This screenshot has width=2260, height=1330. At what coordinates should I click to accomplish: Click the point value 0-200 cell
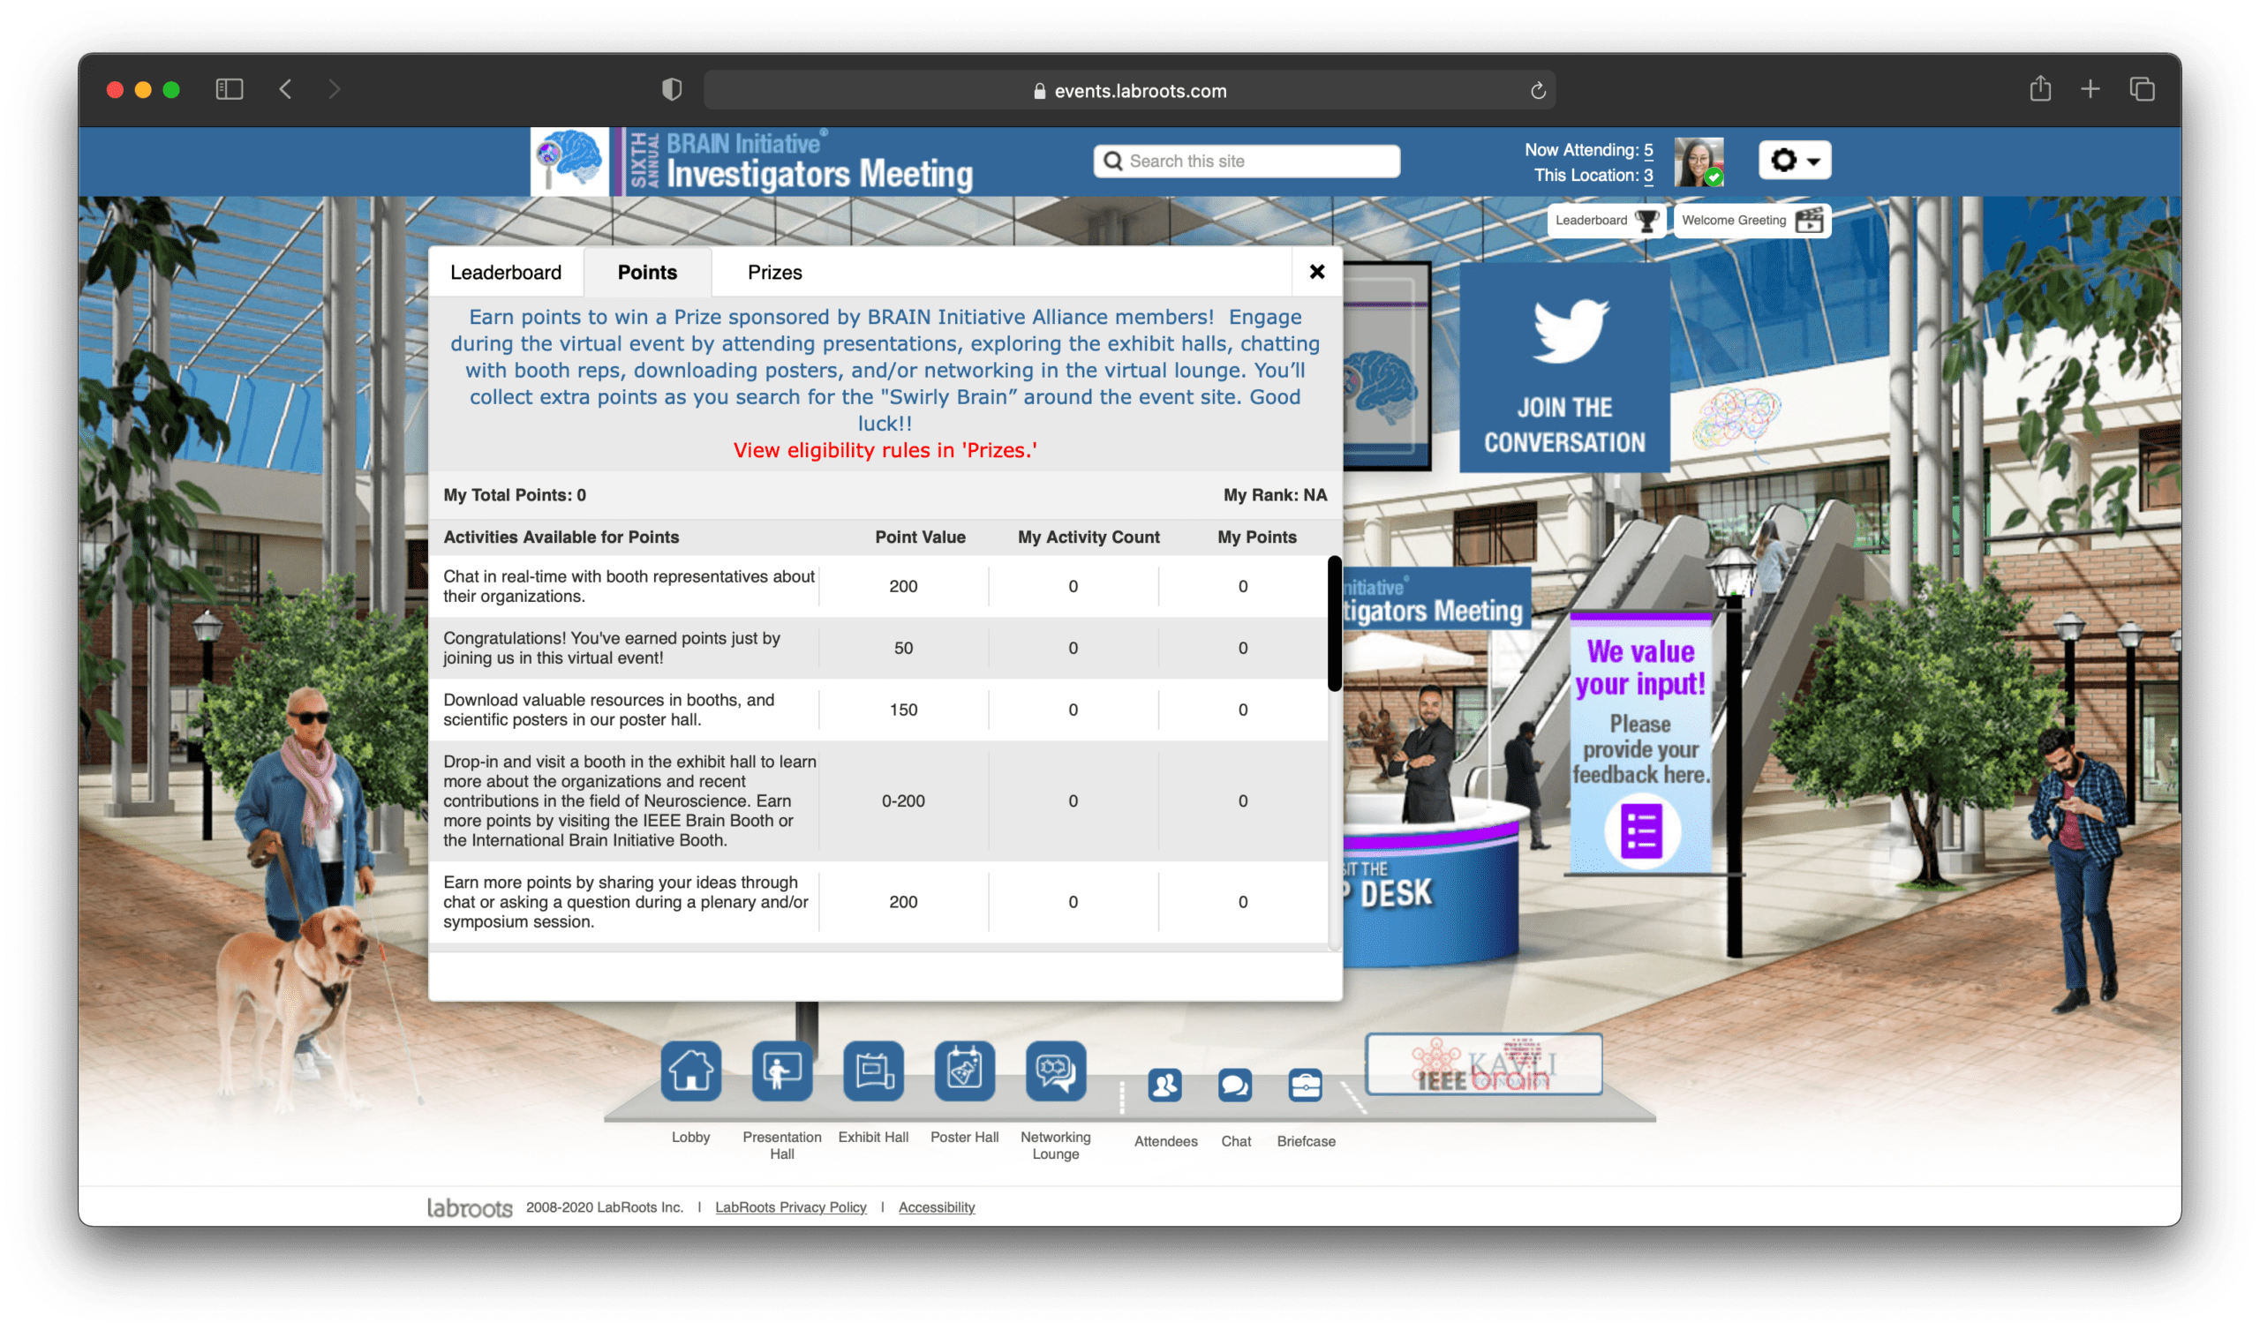(903, 800)
